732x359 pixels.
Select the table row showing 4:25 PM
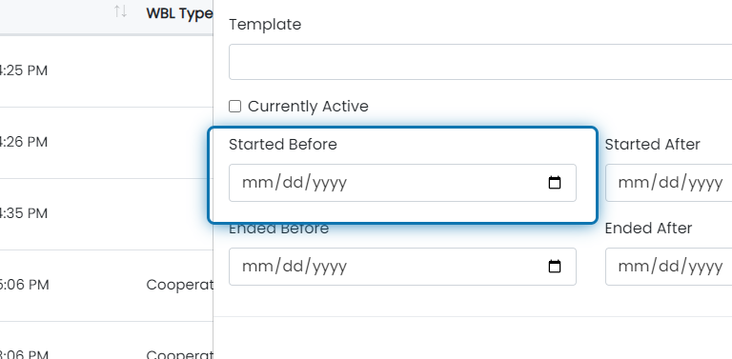(107, 71)
